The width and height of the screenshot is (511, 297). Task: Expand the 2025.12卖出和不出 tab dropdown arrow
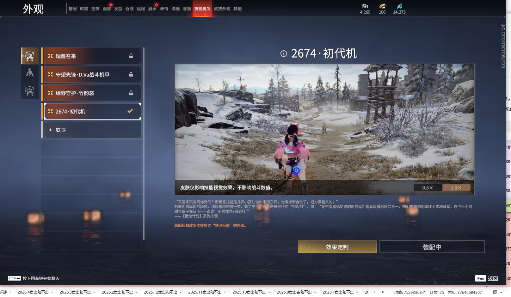pos(181,293)
